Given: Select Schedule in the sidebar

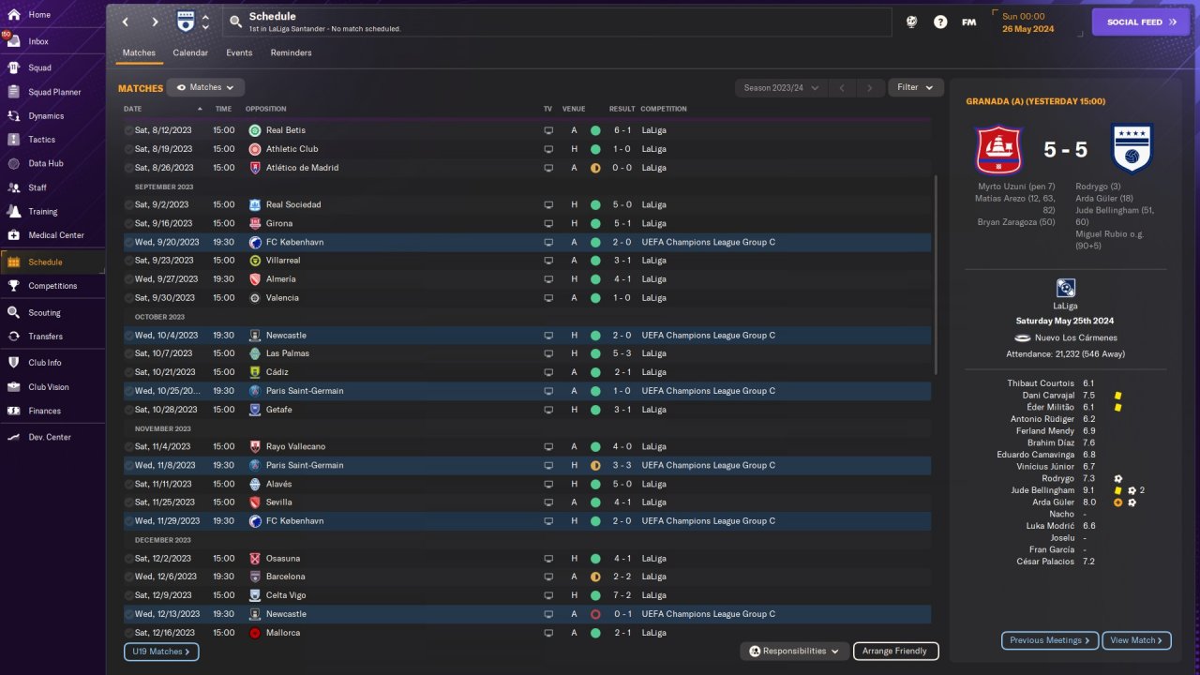Looking at the screenshot, I should pyautogui.click(x=52, y=262).
